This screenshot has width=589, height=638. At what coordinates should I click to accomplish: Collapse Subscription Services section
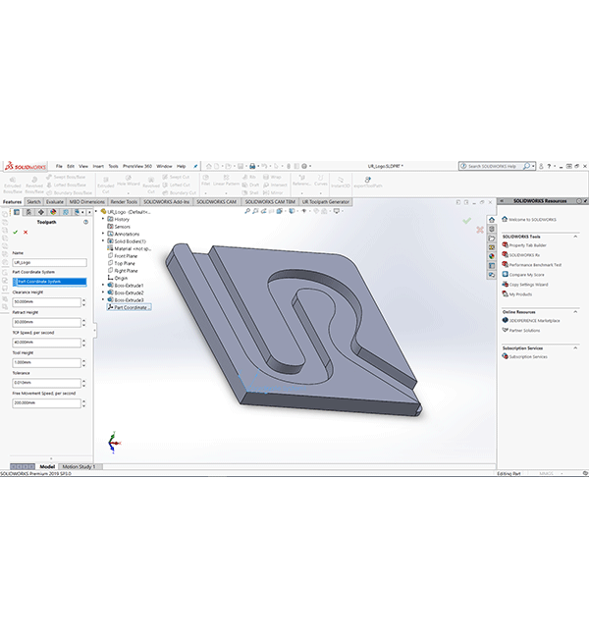click(x=575, y=347)
